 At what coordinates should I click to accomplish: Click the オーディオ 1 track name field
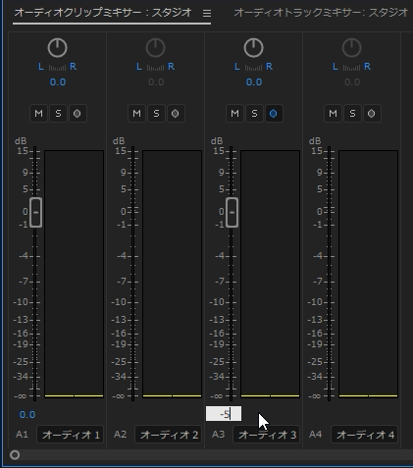(x=71, y=435)
